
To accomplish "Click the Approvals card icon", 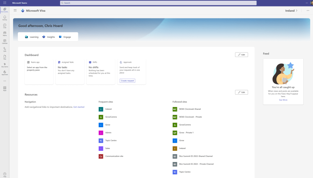I will pyautogui.click(x=121, y=62).
